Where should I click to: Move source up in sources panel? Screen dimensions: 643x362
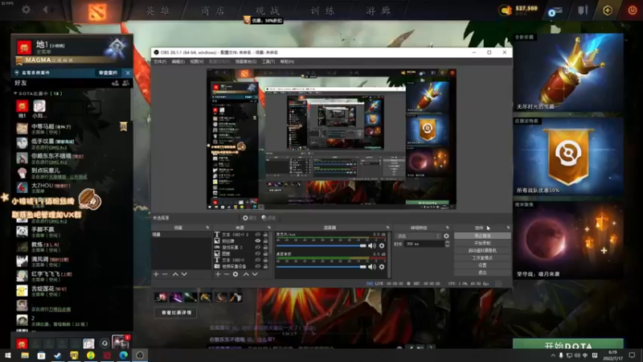click(x=246, y=274)
